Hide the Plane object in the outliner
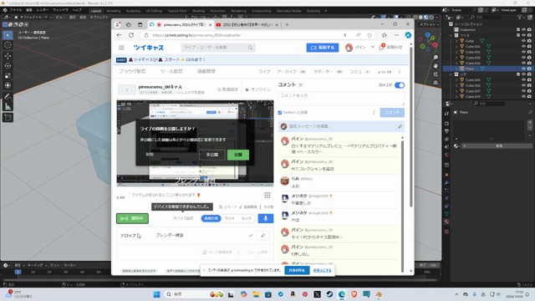Viewport: 535px width, 301px height. pyautogui.click(x=523, y=69)
